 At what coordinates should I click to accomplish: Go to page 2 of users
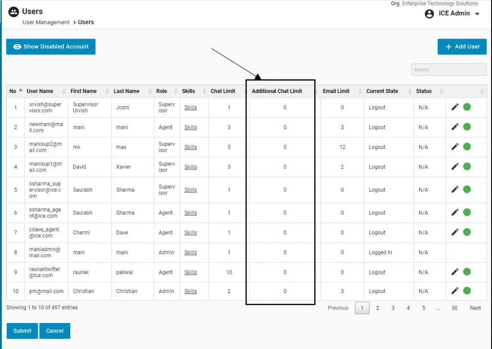(378, 308)
